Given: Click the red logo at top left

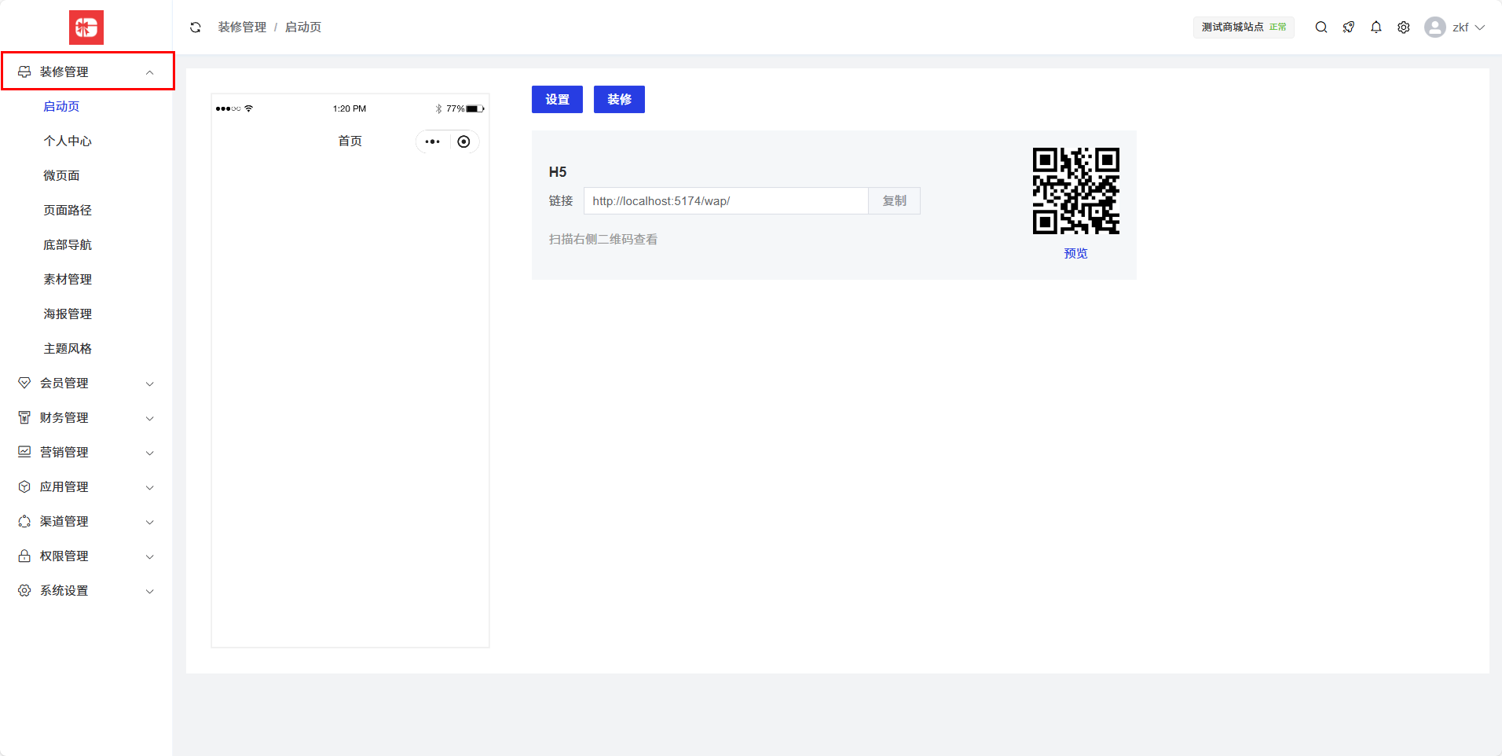Looking at the screenshot, I should 86,28.
